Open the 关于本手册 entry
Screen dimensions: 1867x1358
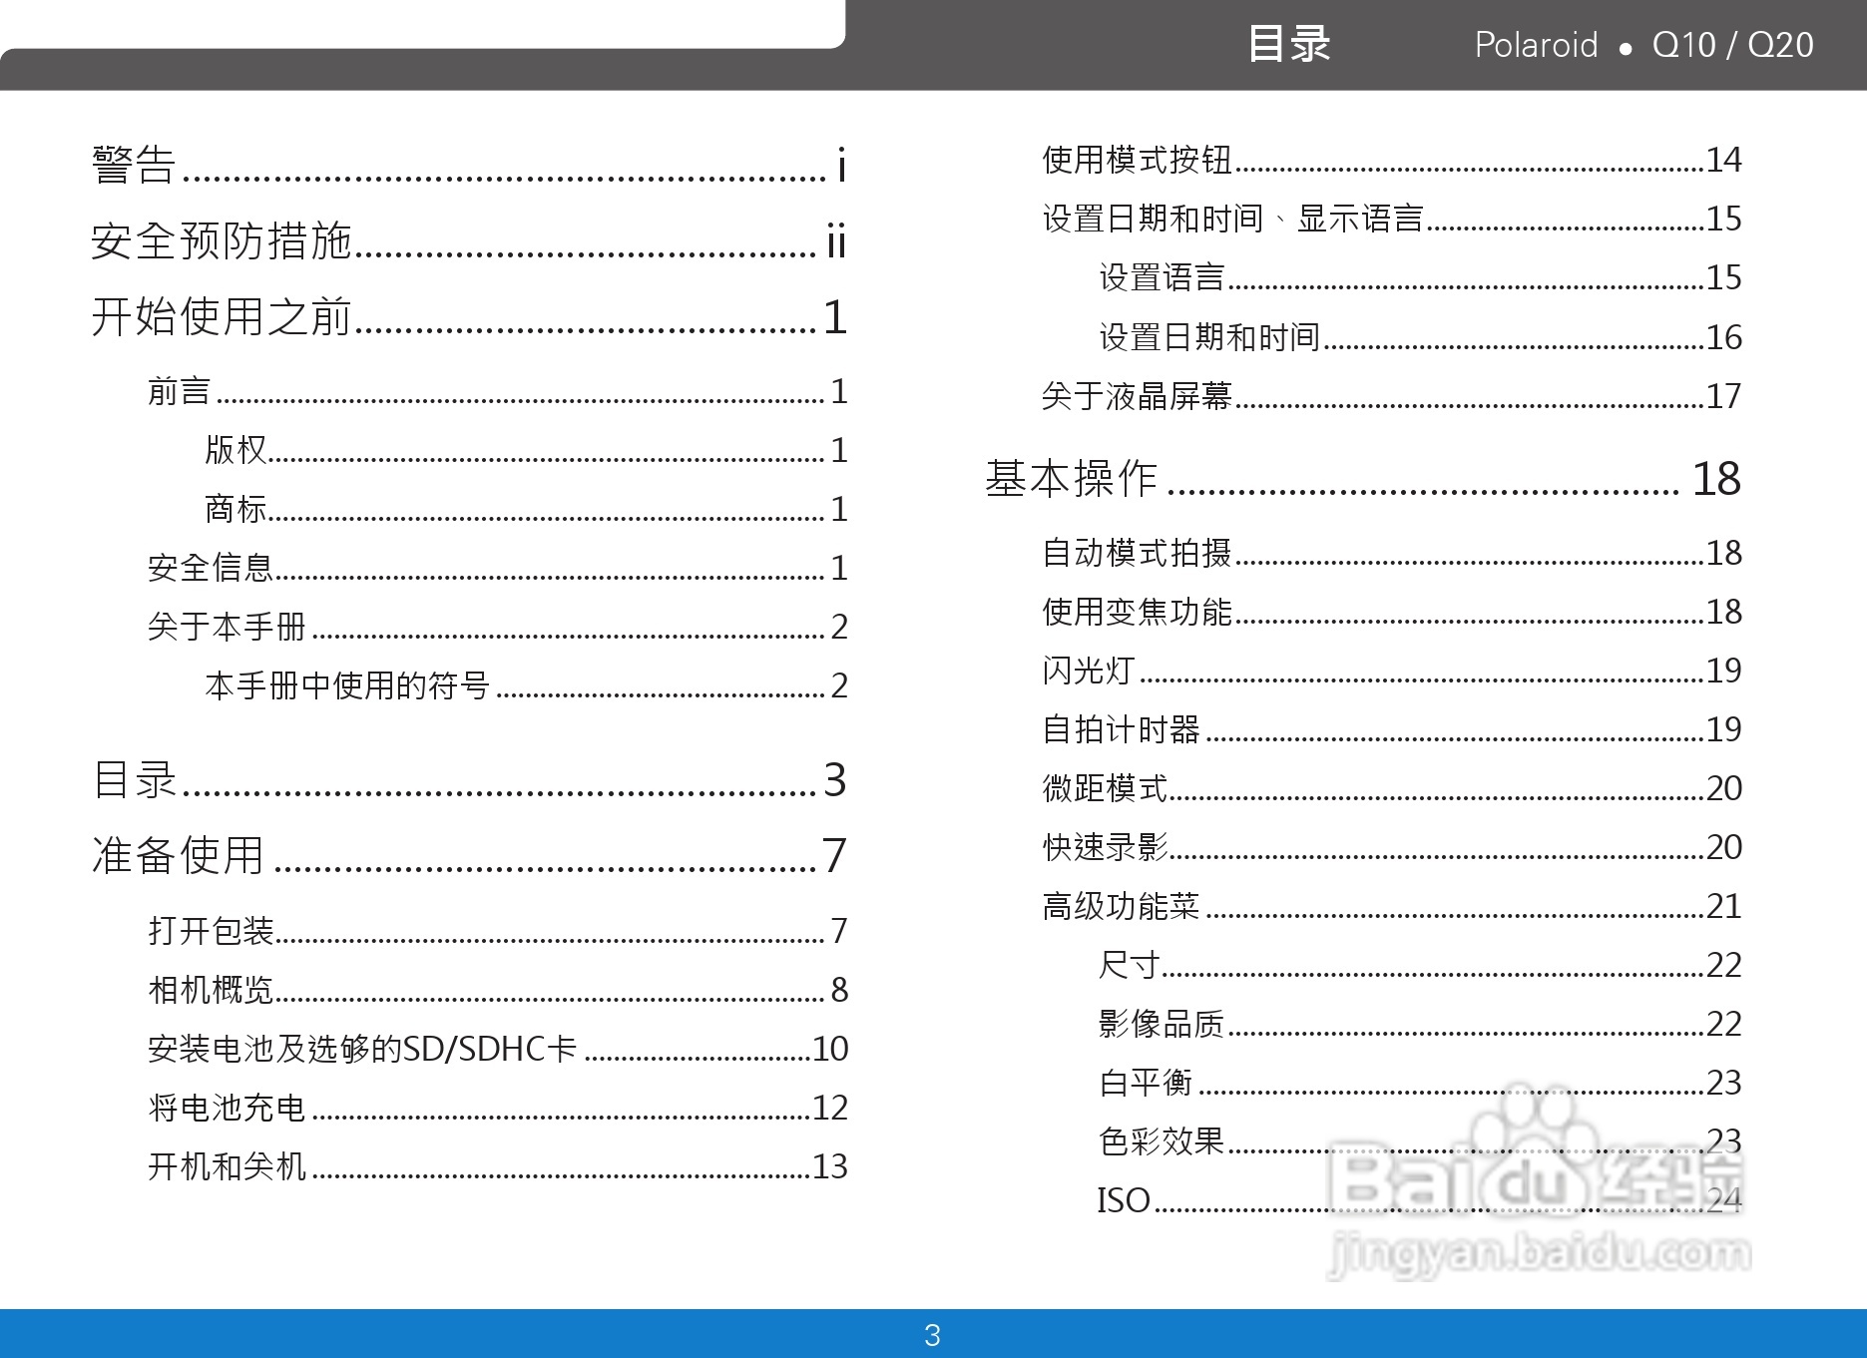click(x=498, y=627)
